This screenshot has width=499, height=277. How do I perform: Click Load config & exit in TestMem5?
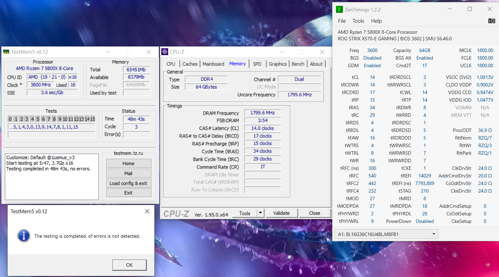click(129, 183)
